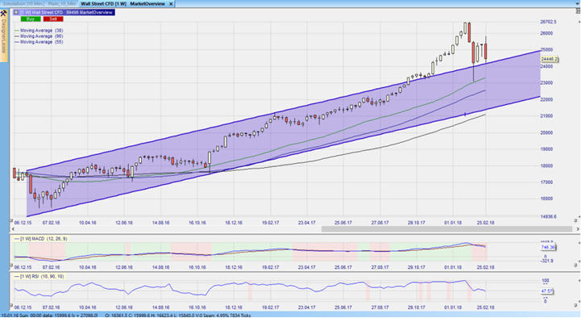Select the Wall Street CFD [1 W] tab
The image size is (582, 318).
coord(103,4)
